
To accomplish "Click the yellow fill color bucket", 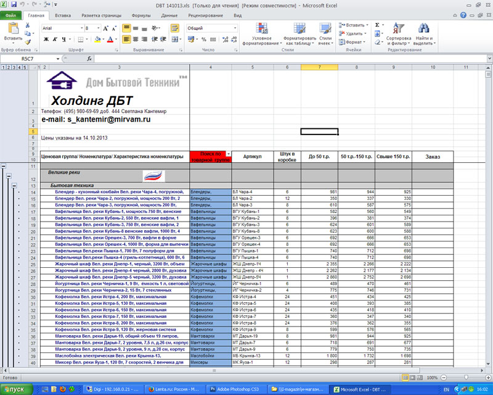I will click(97, 39).
